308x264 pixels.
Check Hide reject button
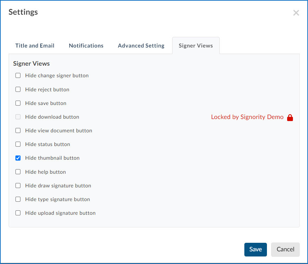coord(18,89)
